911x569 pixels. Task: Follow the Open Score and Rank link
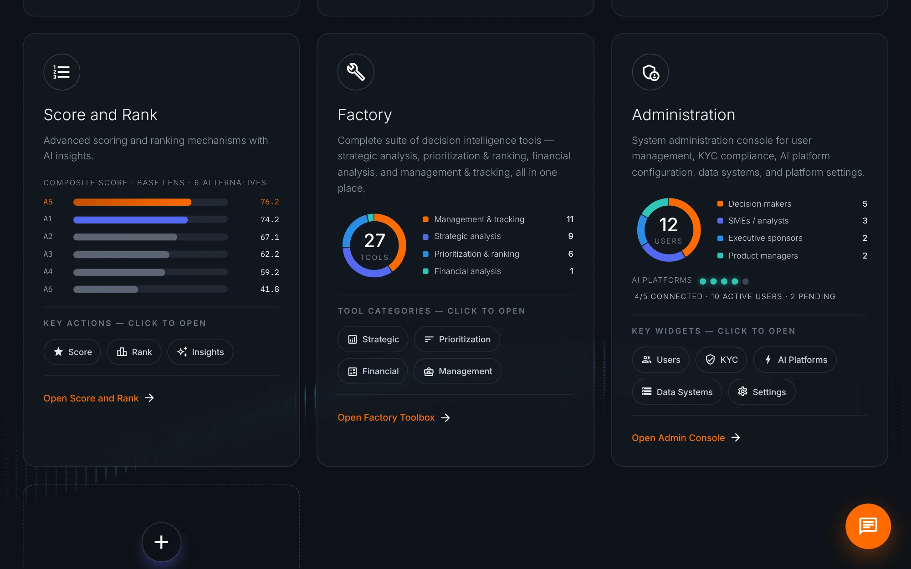pyautogui.click(x=91, y=398)
